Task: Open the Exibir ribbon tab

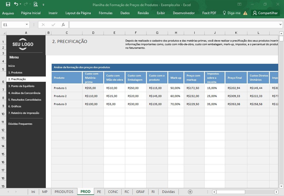Action: [161, 13]
